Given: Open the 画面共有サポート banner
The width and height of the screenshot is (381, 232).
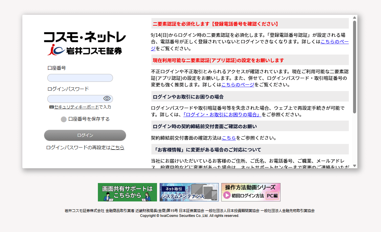Looking at the screenshot, I should (127, 192).
